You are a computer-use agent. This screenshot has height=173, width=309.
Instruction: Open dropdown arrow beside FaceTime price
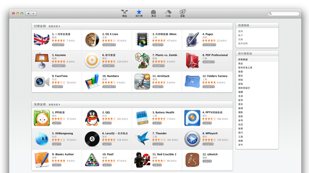(x=61, y=87)
